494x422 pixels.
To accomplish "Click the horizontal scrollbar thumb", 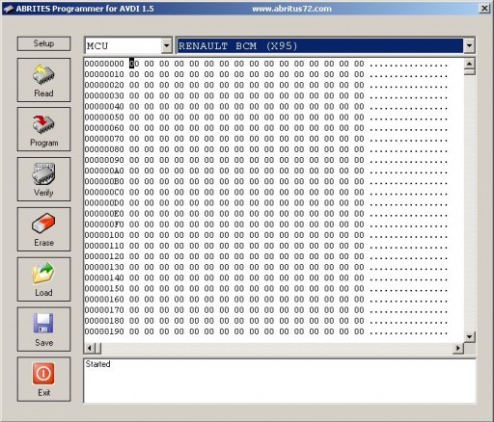I will [97, 348].
